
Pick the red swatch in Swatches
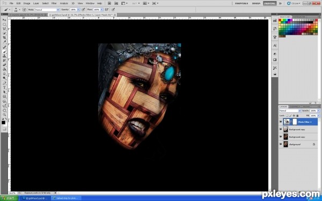click(280, 20)
